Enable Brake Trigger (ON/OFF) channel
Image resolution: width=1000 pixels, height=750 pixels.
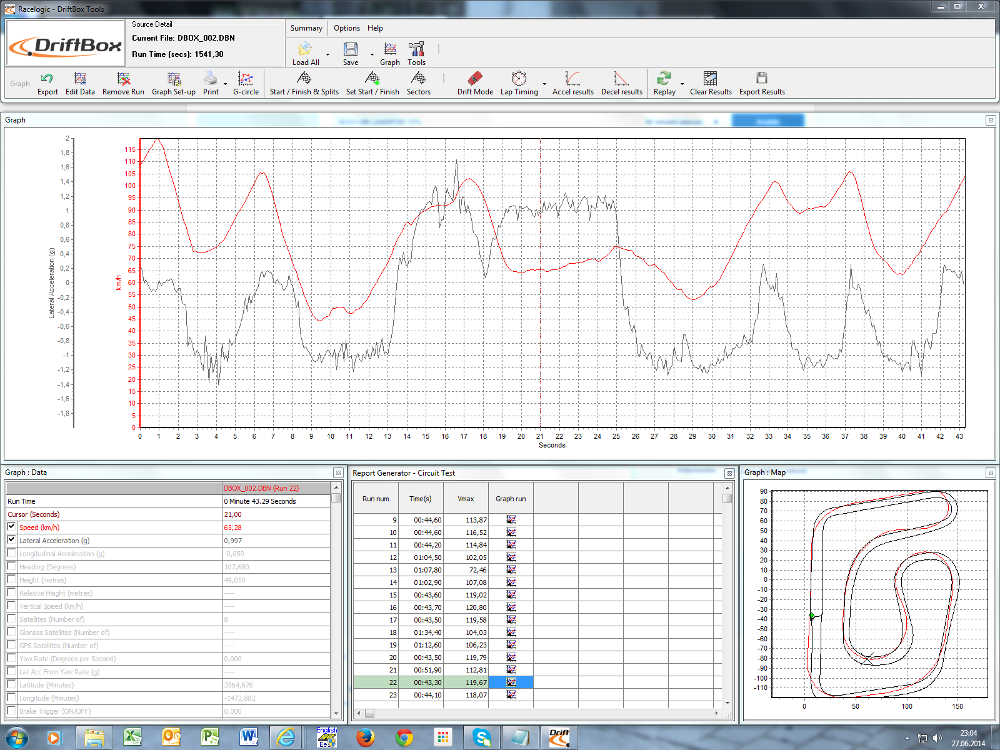coord(12,711)
